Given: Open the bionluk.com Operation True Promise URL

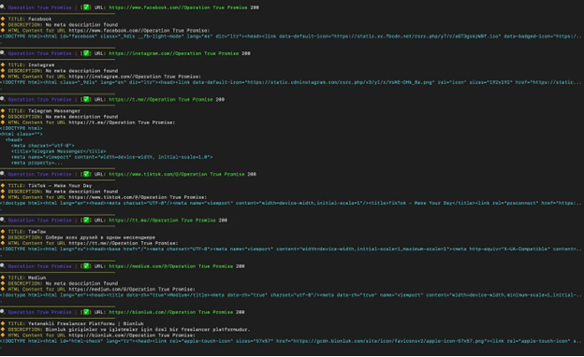Looking at the screenshot, I should (171, 312).
